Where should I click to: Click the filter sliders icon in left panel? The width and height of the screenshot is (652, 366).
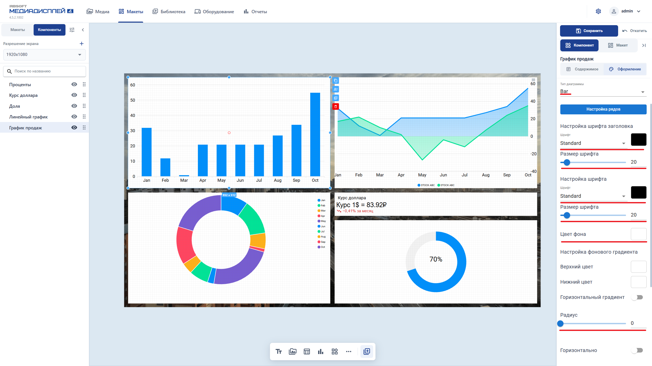(x=72, y=30)
